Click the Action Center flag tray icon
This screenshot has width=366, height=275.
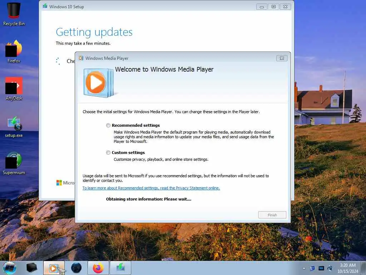(312, 268)
